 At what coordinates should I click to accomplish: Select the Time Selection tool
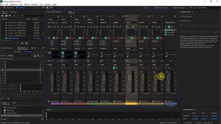tap(55, 8)
